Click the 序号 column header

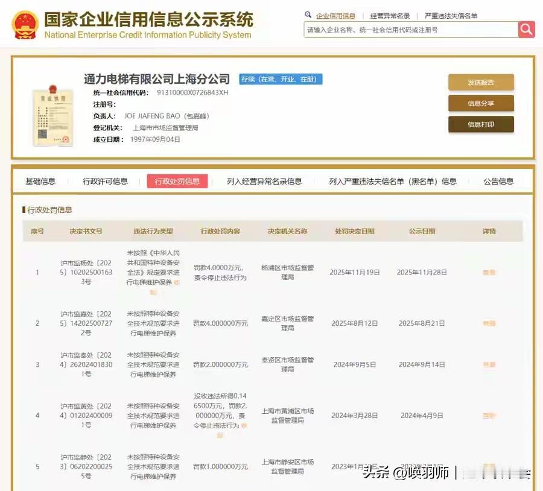pos(37,231)
